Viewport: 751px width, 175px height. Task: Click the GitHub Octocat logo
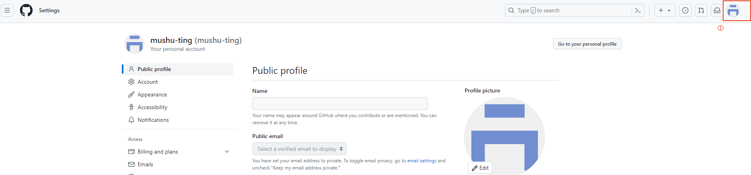[x=26, y=10]
